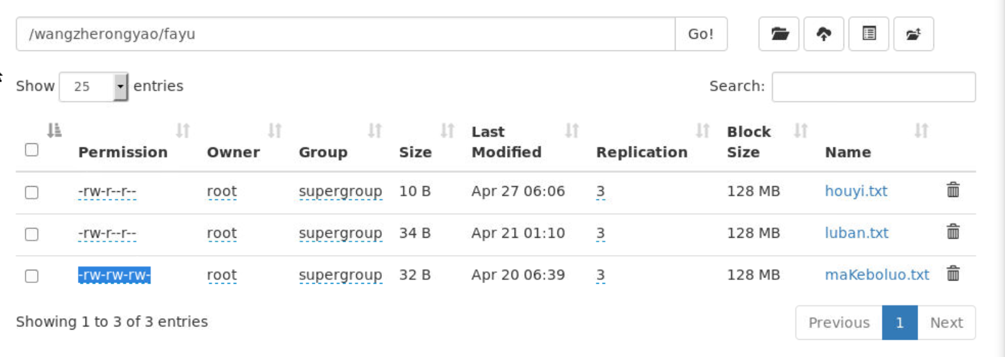Delete maKeboluo.txt using its trash icon

tap(953, 273)
